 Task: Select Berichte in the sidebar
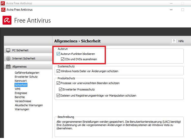(20, 97)
